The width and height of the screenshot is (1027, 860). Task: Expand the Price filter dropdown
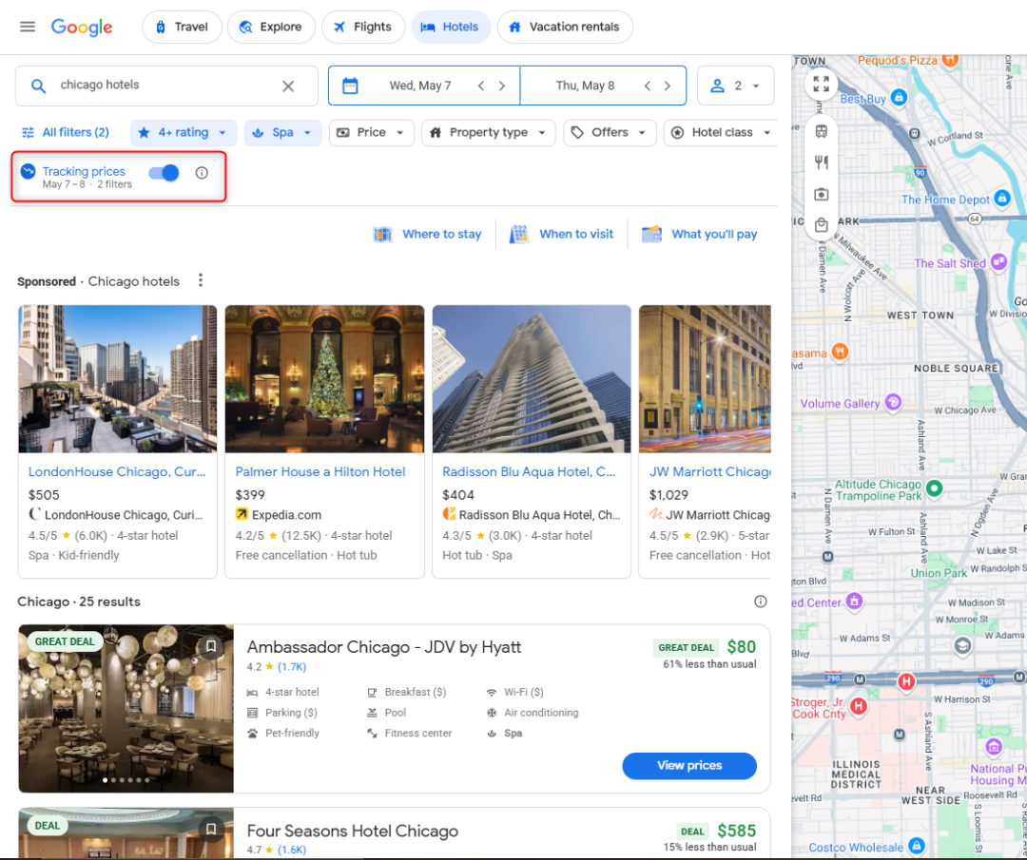(x=372, y=132)
